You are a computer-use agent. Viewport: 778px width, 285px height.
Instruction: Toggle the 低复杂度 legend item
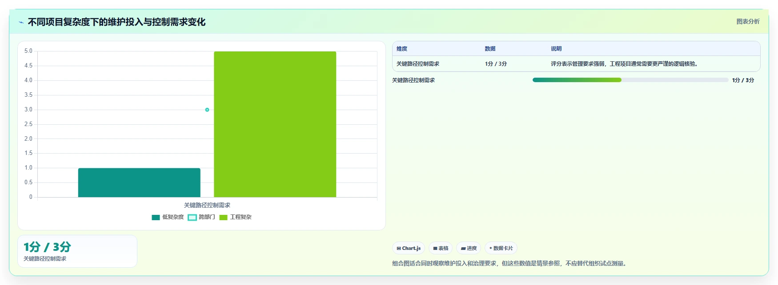pos(168,217)
